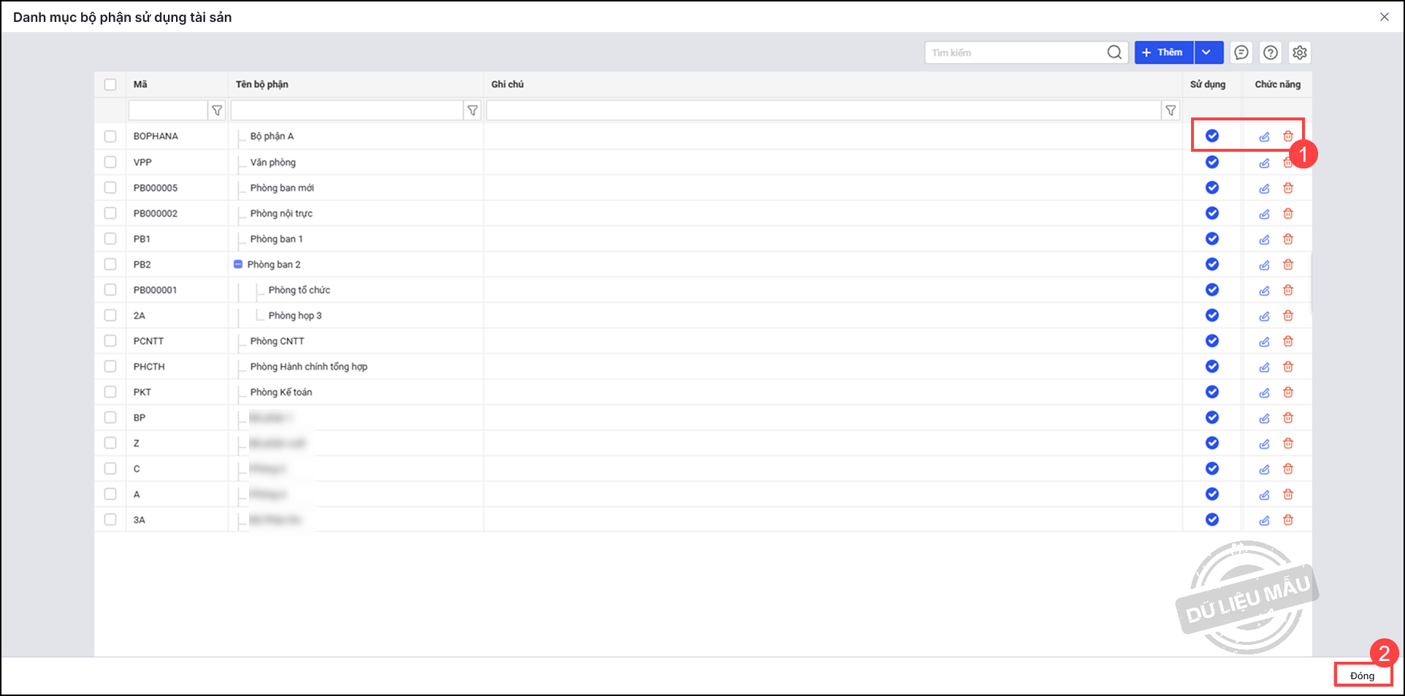Edit the PHCTH row

click(x=1264, y=367)
